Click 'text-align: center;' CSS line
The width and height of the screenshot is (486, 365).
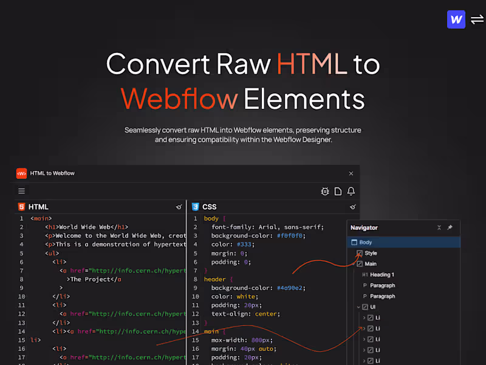(245, 314)
